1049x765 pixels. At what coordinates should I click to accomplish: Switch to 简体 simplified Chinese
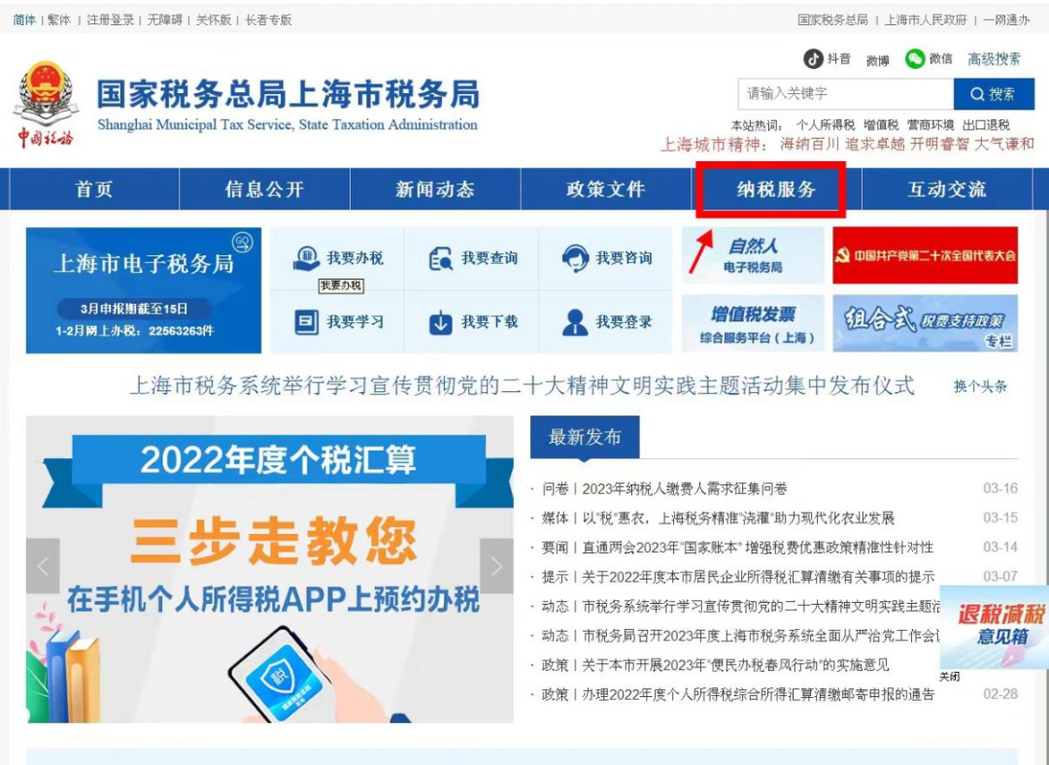tap(24, 20)
